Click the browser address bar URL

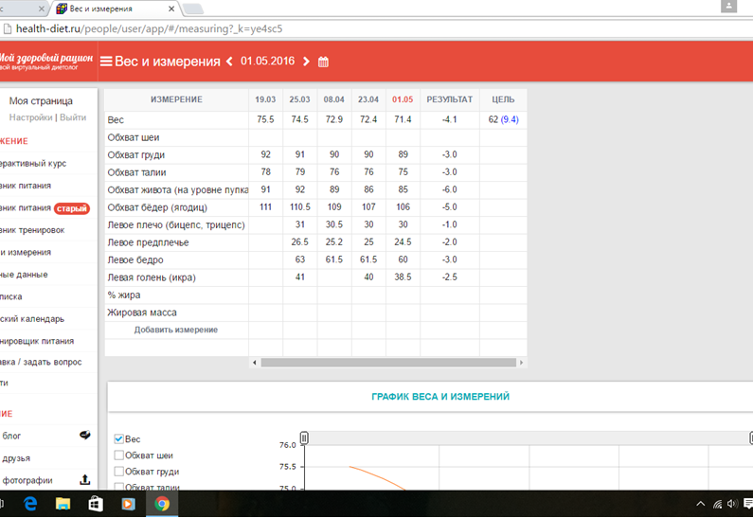coord(142,29)
